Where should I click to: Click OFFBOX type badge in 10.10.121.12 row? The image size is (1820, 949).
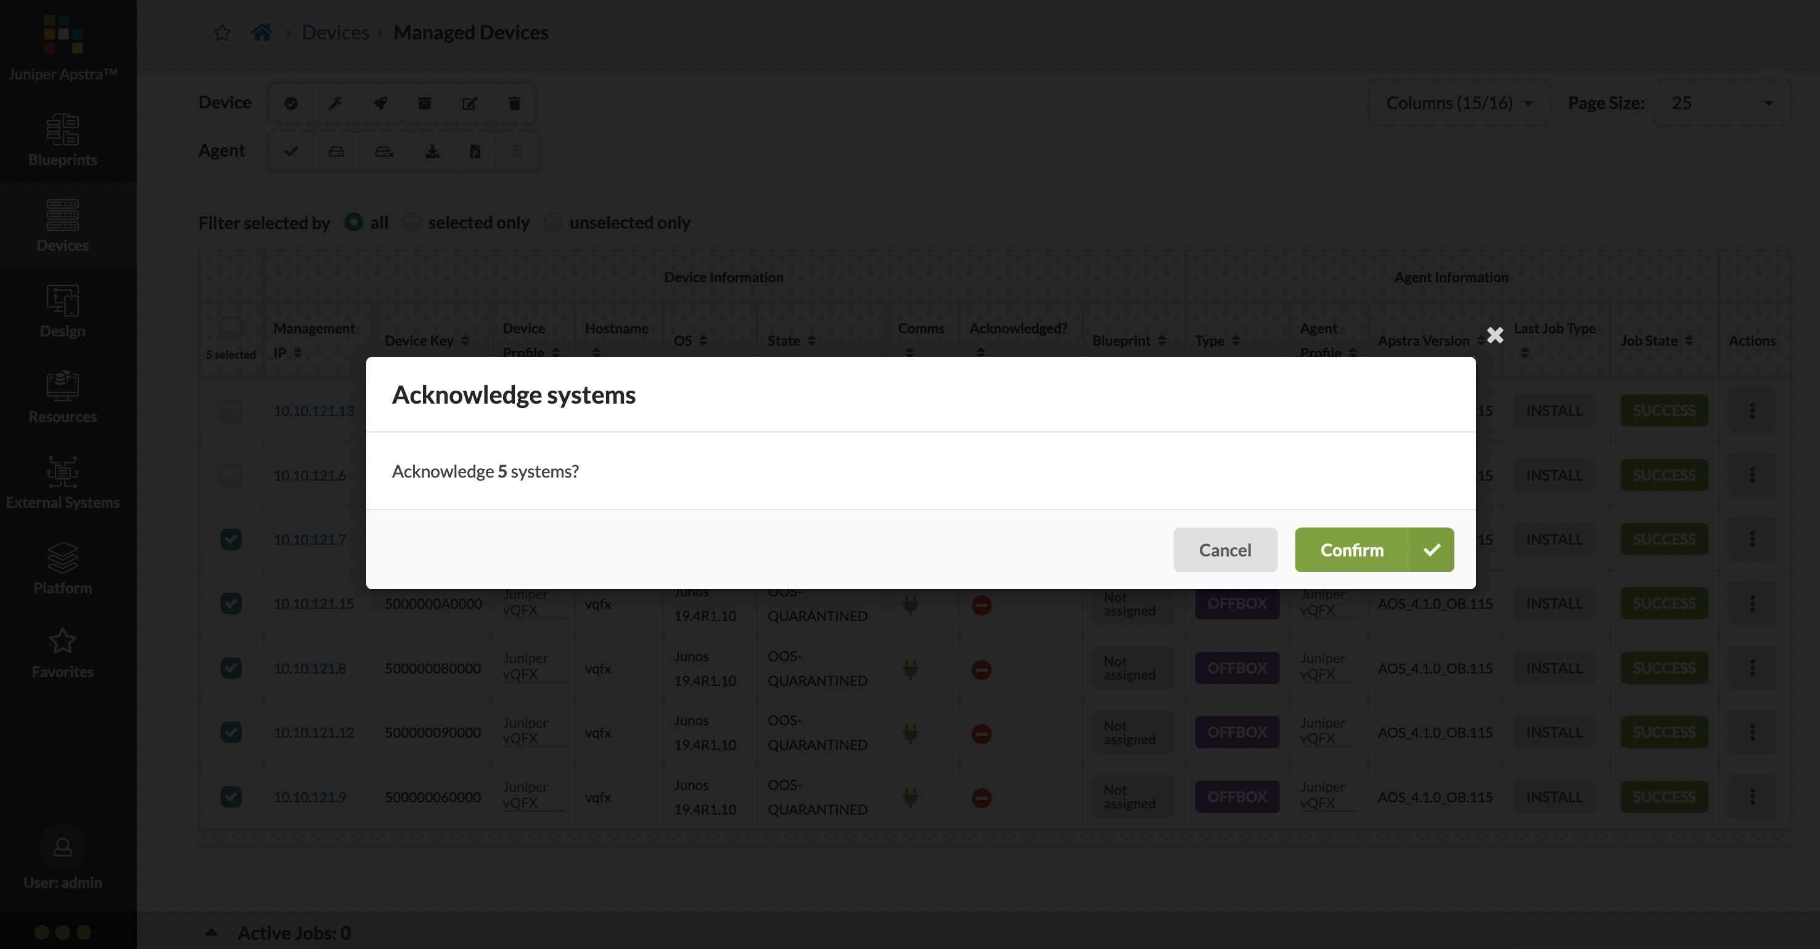tap(1237, 732)
